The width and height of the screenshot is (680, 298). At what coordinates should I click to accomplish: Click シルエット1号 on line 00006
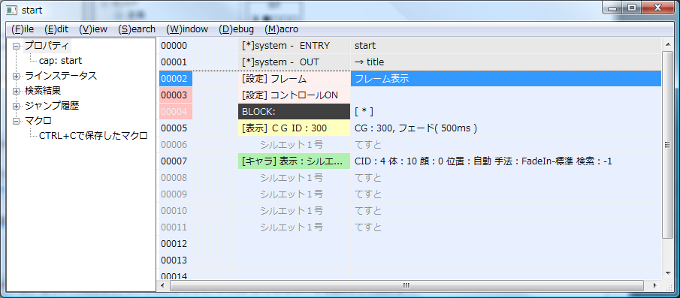(292, 145)
